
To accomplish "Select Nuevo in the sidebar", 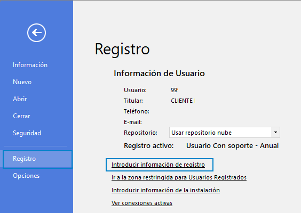I will point(22,82).
